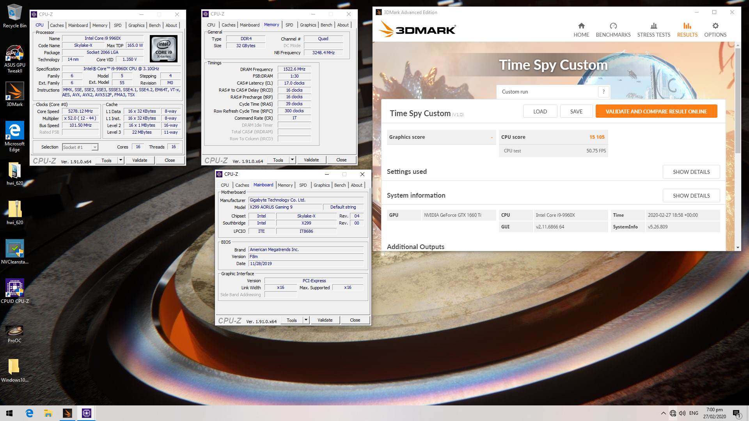This screenshot has width=749, height=421.
Task: Open the first hwi_620 archive icon
Action: [x=14, y=174]
